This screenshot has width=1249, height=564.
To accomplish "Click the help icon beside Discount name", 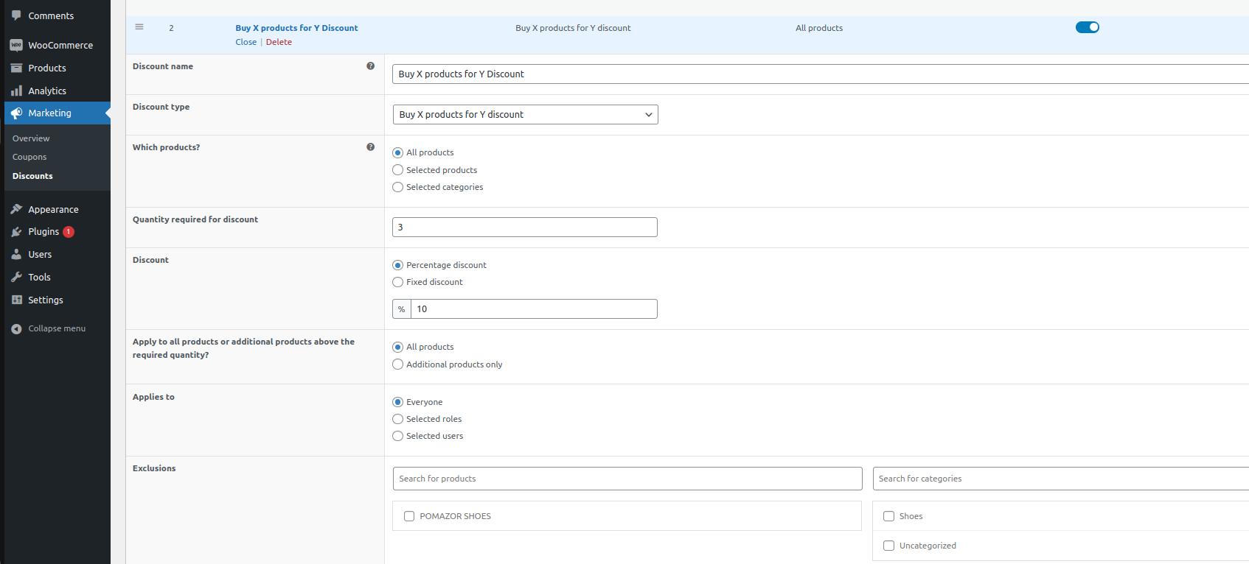I will click(370, 66).
